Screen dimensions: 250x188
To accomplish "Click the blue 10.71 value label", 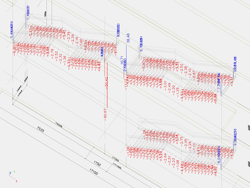I will click(x=122, y=60).
